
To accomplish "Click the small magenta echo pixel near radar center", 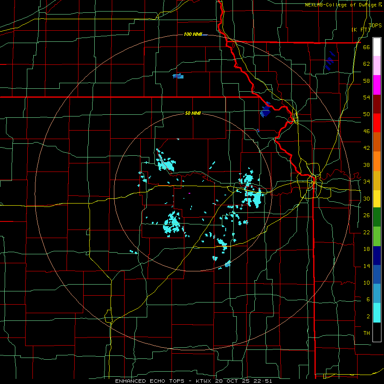I will tap(189, 193).
